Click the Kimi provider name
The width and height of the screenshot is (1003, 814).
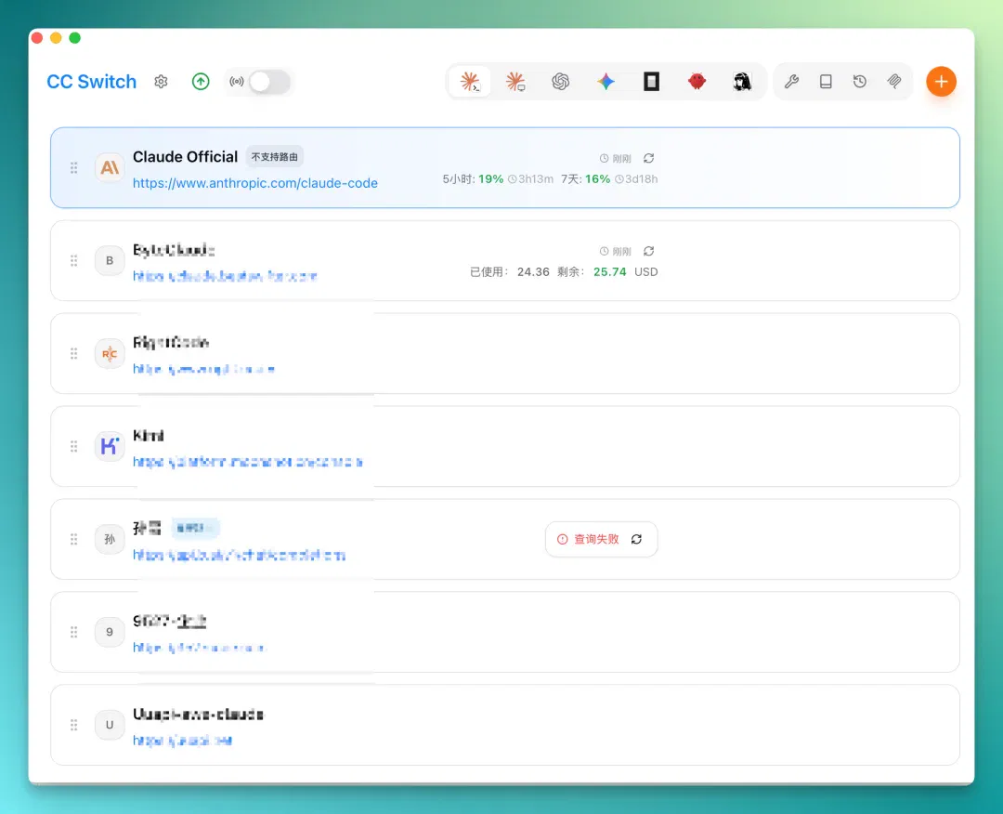149,436
